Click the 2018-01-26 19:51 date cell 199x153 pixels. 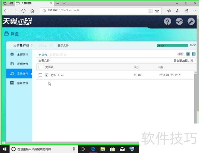click(x=170, y=75)
